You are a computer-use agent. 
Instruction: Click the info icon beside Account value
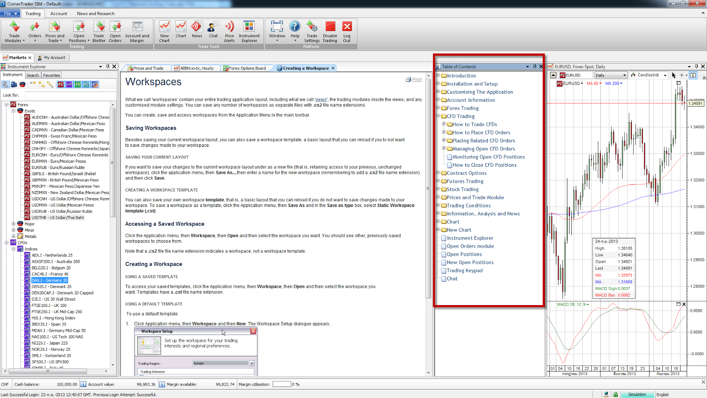162,384
